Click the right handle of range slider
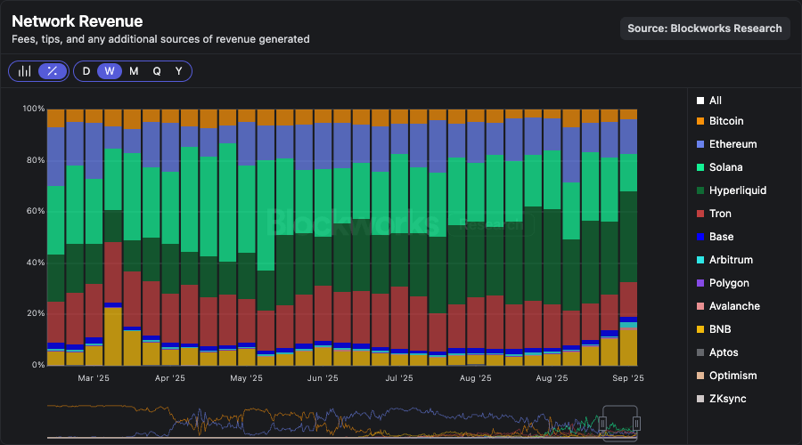 click(636, 423)
